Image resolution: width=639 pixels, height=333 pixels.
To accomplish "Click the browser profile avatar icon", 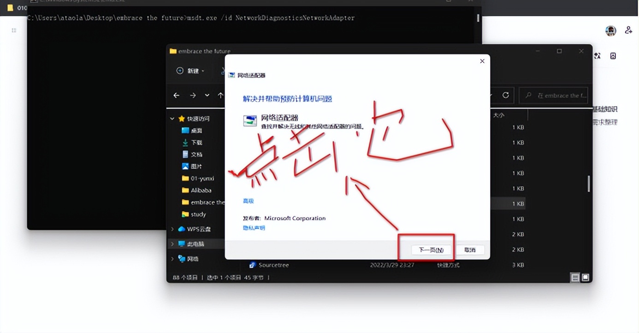I will click(x=610, y=30).
